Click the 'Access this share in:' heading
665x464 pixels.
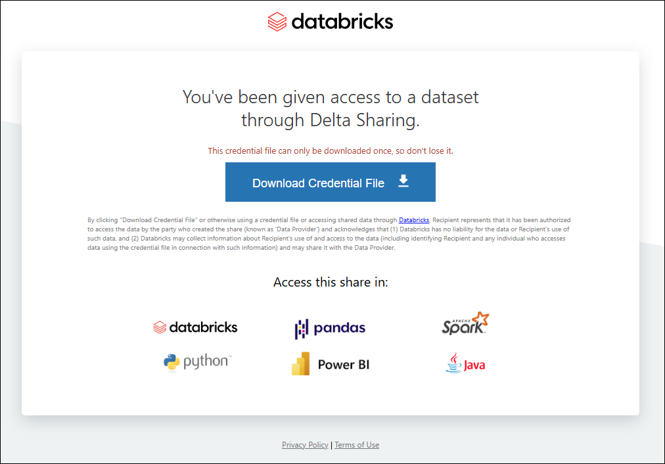(x=331, y=282)
